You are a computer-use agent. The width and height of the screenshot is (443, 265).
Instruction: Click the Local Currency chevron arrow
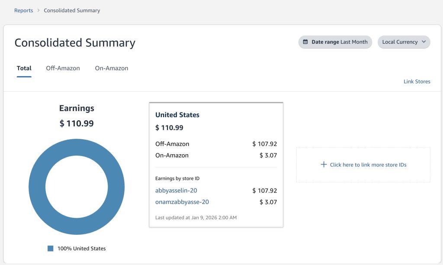click(x=424, y=42)
